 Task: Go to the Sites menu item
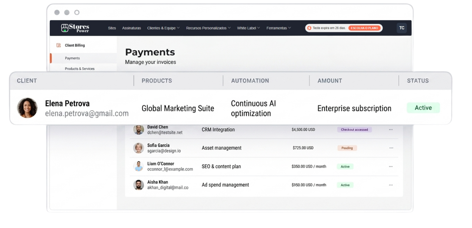click(112, 28)
